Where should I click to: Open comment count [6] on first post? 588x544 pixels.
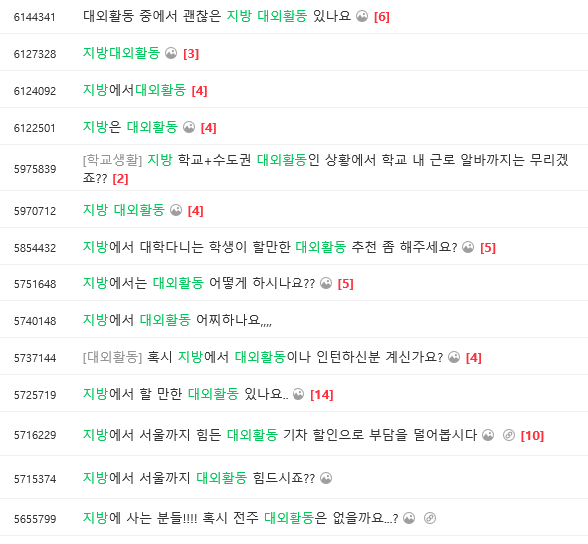[382, 17]
